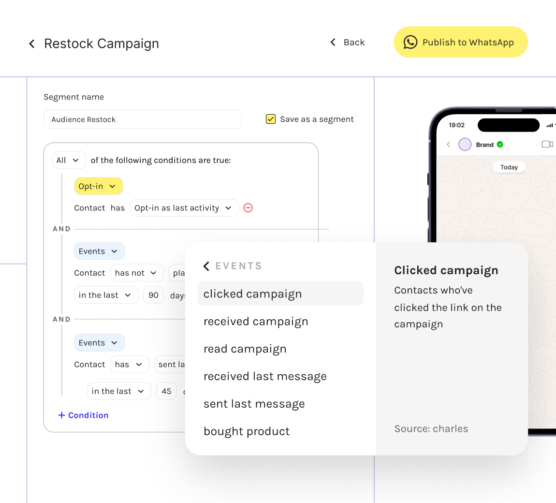This screenshot has width=556, height=503.
Task: Click the Brand name in phone preview
Action: point(485,145)
